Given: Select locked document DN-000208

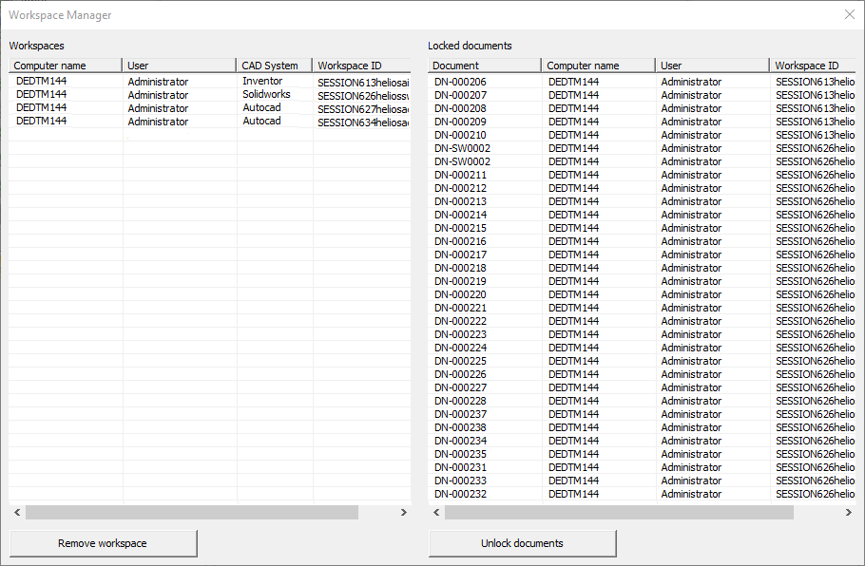Looking at the screenshot, I should tap(643, 108).
